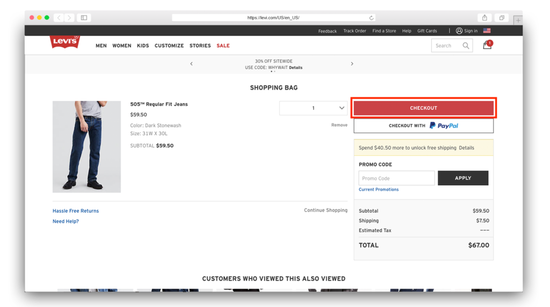The height and width of the screenshot is (307, 550).
Task: Click the TOTAL $67.00 amount
Action: click(479, 245)
